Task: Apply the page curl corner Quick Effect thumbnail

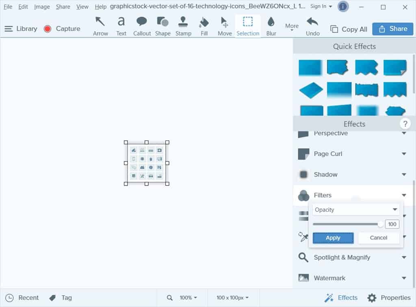Action: (395, 67)
